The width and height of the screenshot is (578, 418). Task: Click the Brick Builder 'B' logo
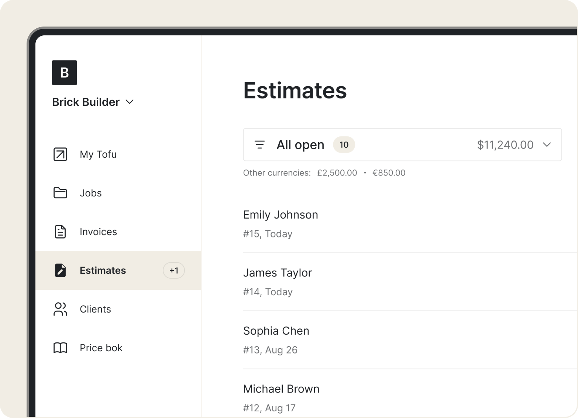pyautogui.click(x=64, y=73)
